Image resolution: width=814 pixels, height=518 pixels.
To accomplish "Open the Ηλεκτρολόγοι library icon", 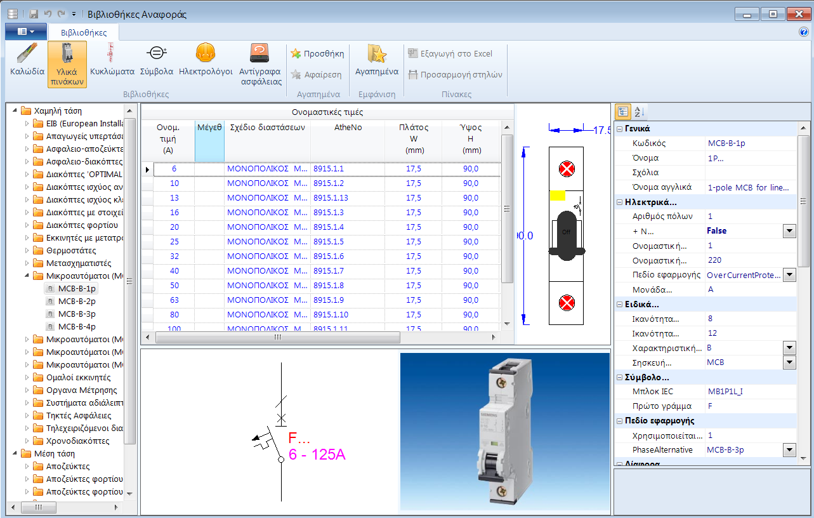I will pos(205,60).
